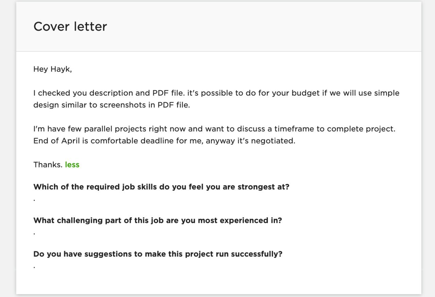Click the dot answer under the strongest skills question

[34, 200]
